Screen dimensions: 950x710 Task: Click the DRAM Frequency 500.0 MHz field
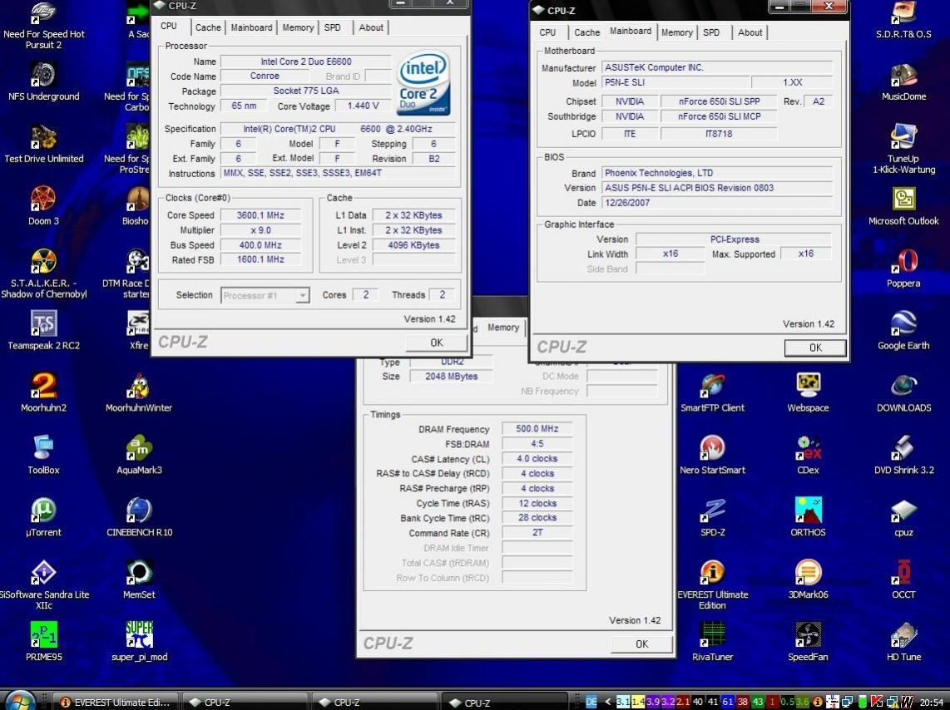[x=537, y=428]
